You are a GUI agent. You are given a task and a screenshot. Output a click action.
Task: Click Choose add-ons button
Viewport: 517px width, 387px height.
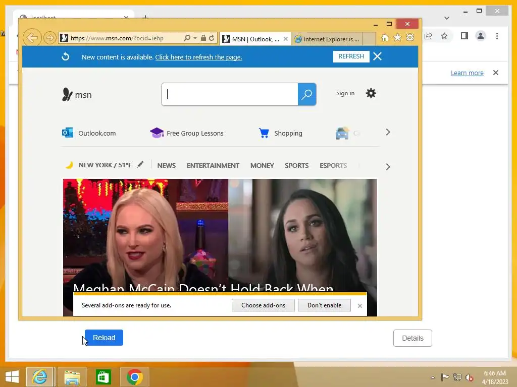click(x=263, y=305)
